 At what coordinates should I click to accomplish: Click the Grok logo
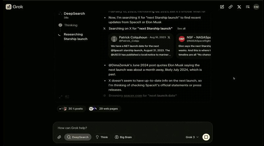(x=14, y=7)
